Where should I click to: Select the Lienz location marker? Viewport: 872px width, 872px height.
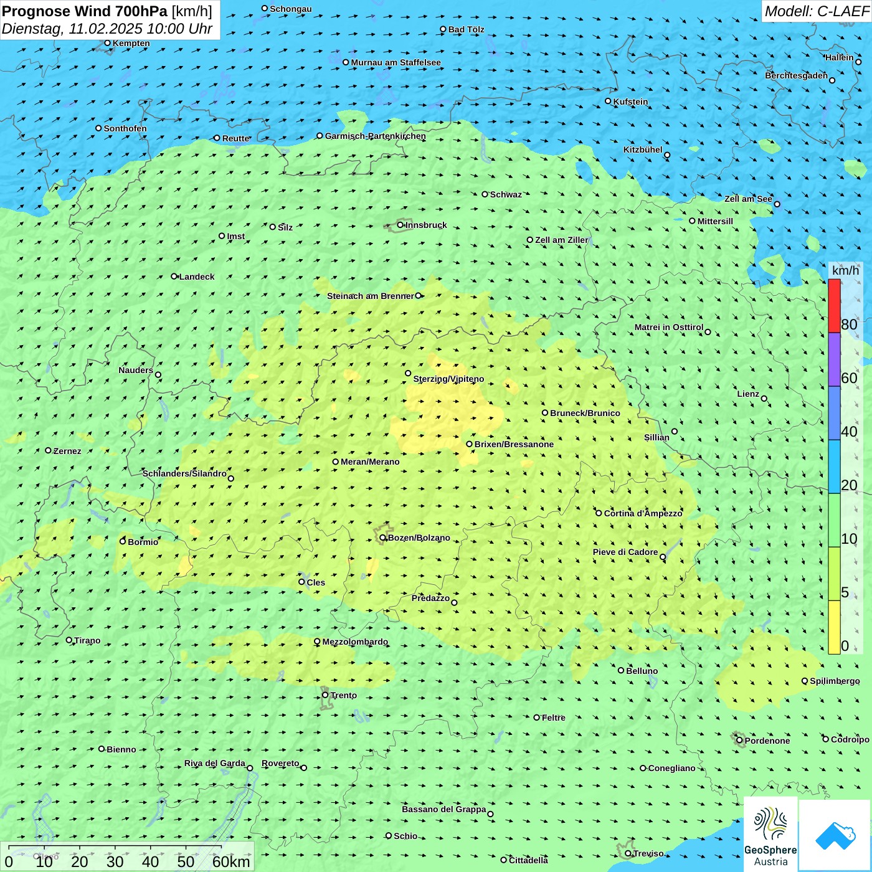[764, 399]
